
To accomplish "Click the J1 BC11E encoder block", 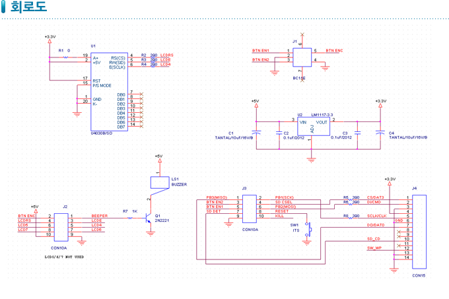I will tap(302, 57).
